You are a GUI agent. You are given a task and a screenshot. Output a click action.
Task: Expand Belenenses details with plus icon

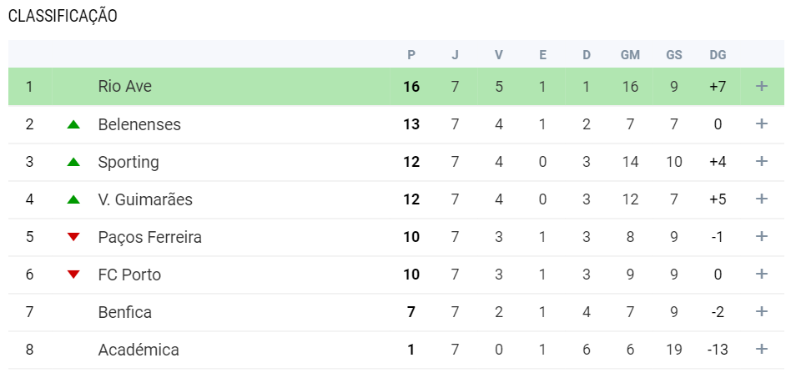click(x=761, y=124)
